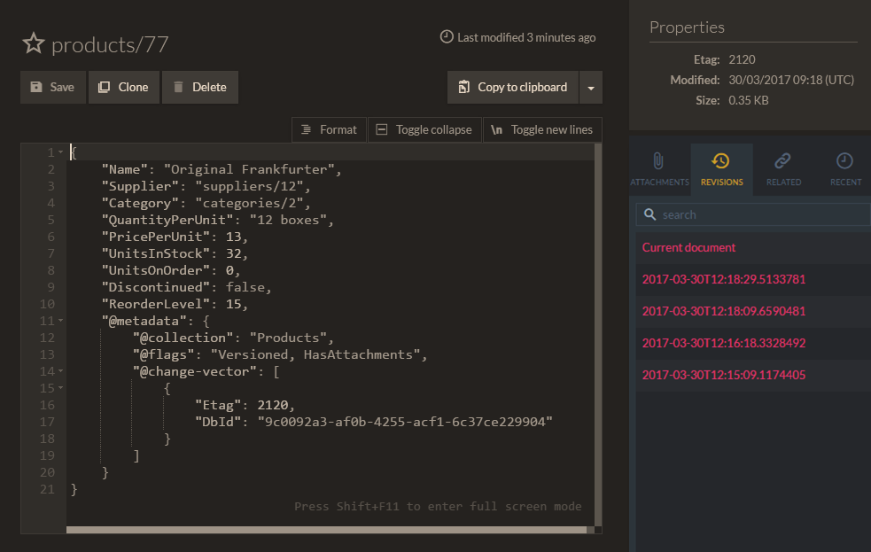
Task: Click the editor horizontal scrollbar
Action: 327,530
